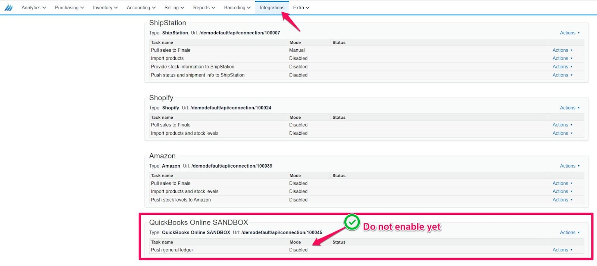Screen dimensions: 597x266
Task: Click QuickBooks URL /demodefault/api/connection/100045
Action: pyautogui.click(x=282, y=232)
